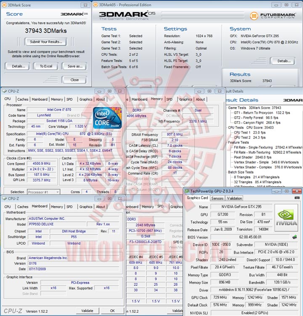The height and width of the screenshot is (316, 303).
Task: Take a GPU-Z screenshot with camera icon
Action: pyautogui.click(x=297, y=198)
